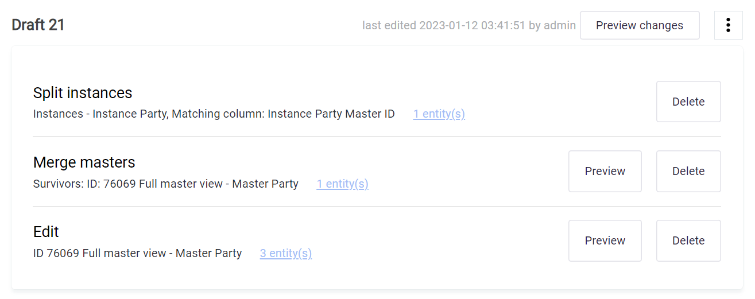Viewport: 755px width, 299px height.
Task: Delete the Split instances operation
Action: [688, 102]
